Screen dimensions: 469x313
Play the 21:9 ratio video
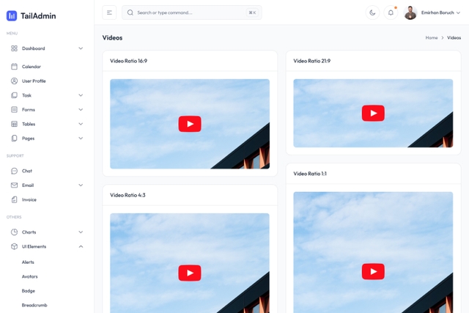click(373, 113)
